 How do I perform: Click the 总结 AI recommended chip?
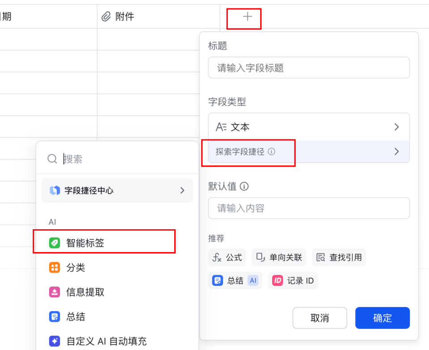(235, 280)
